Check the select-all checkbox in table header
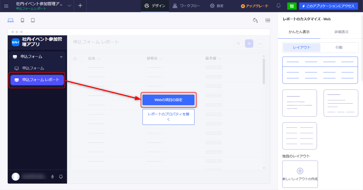The width and height of the screenshot is (363, 190). 82,59
